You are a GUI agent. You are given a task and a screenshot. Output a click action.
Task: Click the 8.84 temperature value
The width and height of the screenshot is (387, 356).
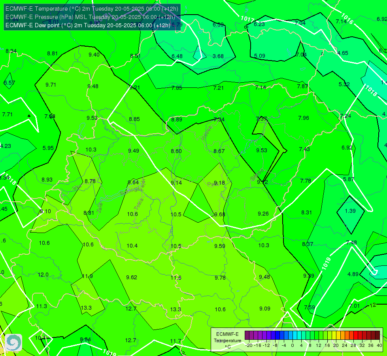(x=85, y=339)
